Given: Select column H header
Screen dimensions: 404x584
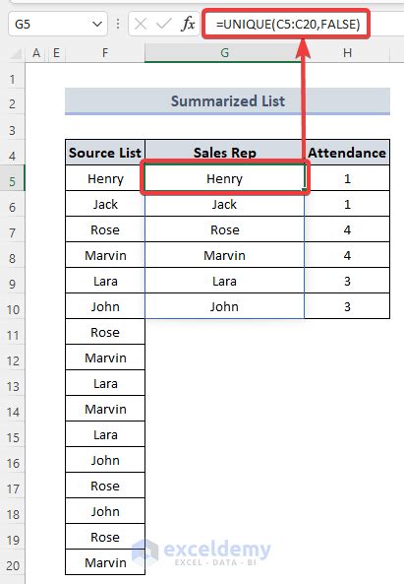Looking at the screenshot, I should click(x=347, y=53).
